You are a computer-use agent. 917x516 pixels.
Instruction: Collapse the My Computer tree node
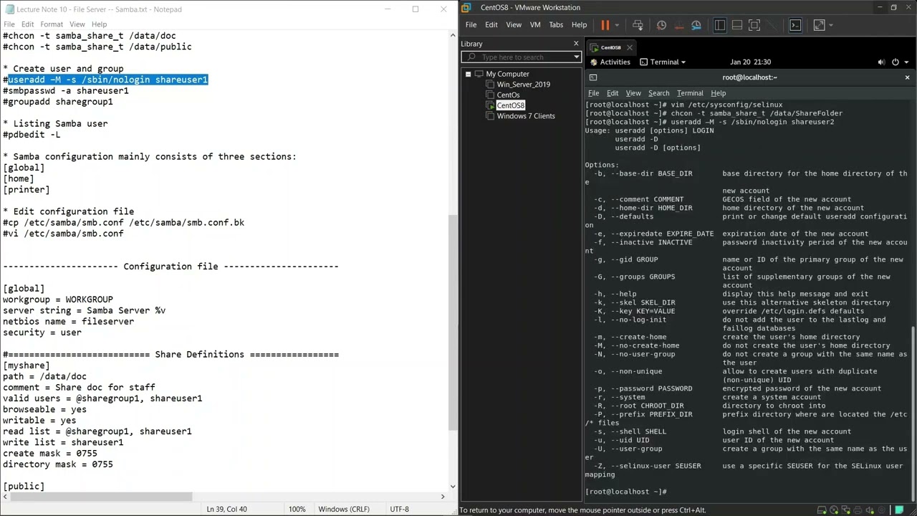pos(468,74)
